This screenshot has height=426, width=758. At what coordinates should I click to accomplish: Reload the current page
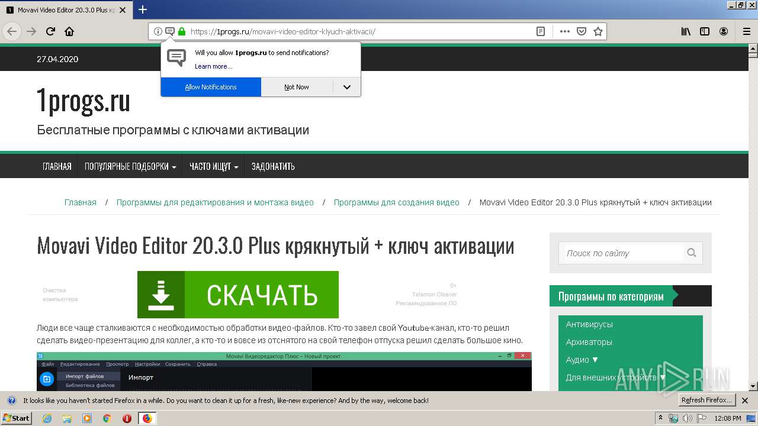click(51, 31)
